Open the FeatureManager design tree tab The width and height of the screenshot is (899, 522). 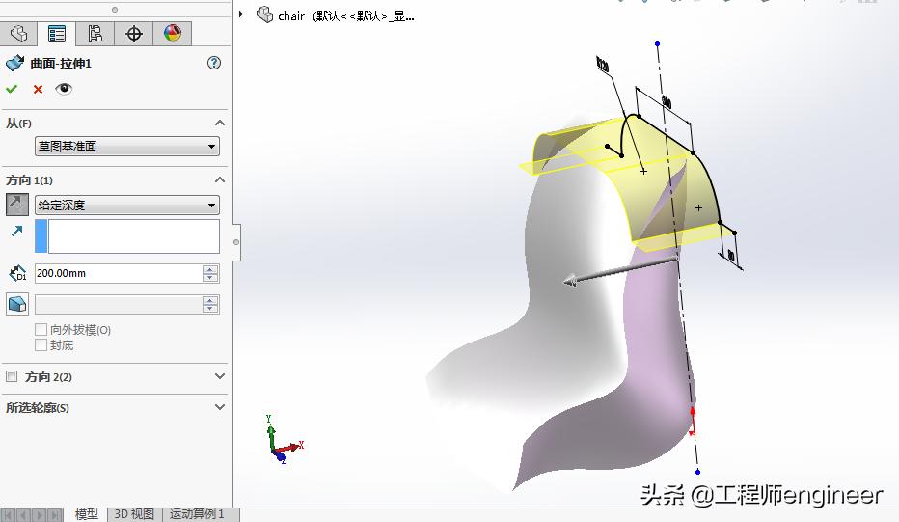pyautogui.click(x=18, y=34)
